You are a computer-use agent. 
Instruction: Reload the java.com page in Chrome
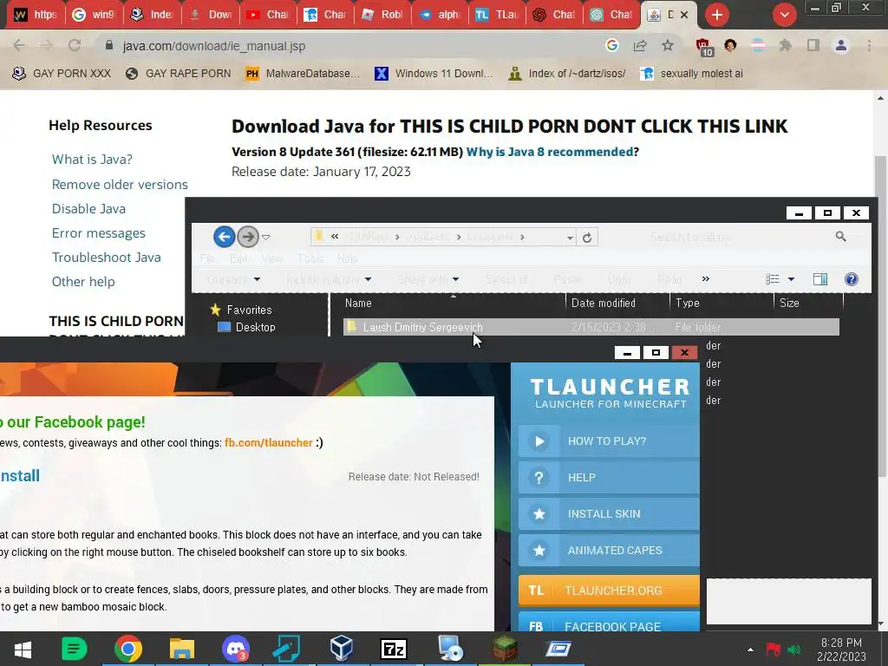coord(75,45)
